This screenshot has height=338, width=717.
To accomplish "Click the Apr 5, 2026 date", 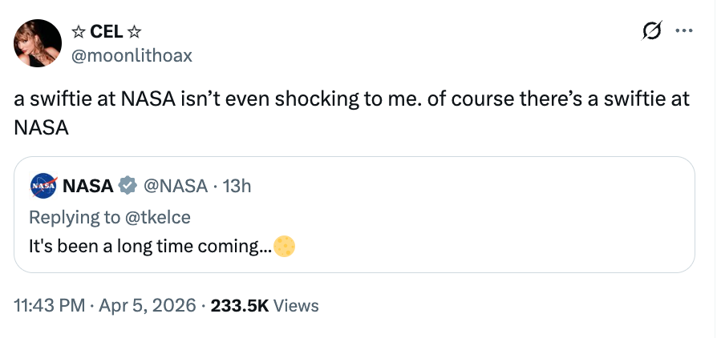I will pos(147,305).
